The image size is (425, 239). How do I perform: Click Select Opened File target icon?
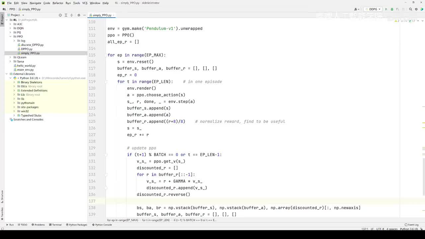coord(60,15)
